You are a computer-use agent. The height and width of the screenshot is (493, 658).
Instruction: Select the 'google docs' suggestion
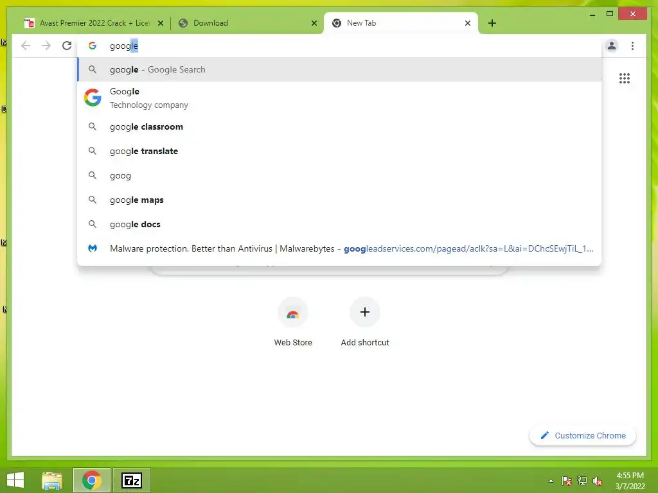point(339,224)
